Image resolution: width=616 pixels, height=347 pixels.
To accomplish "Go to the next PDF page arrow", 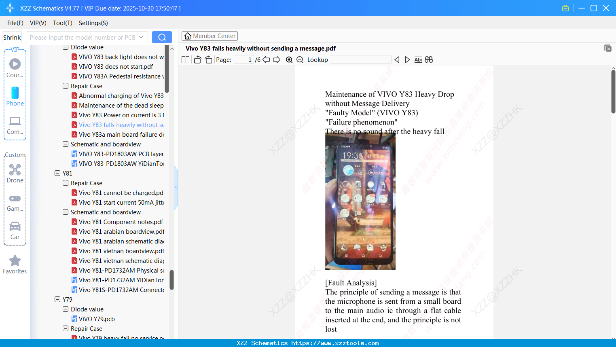I will (276, 59).
